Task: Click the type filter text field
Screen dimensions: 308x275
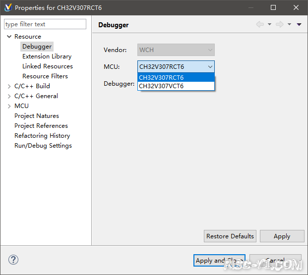Action: click(x=45, y=24)
